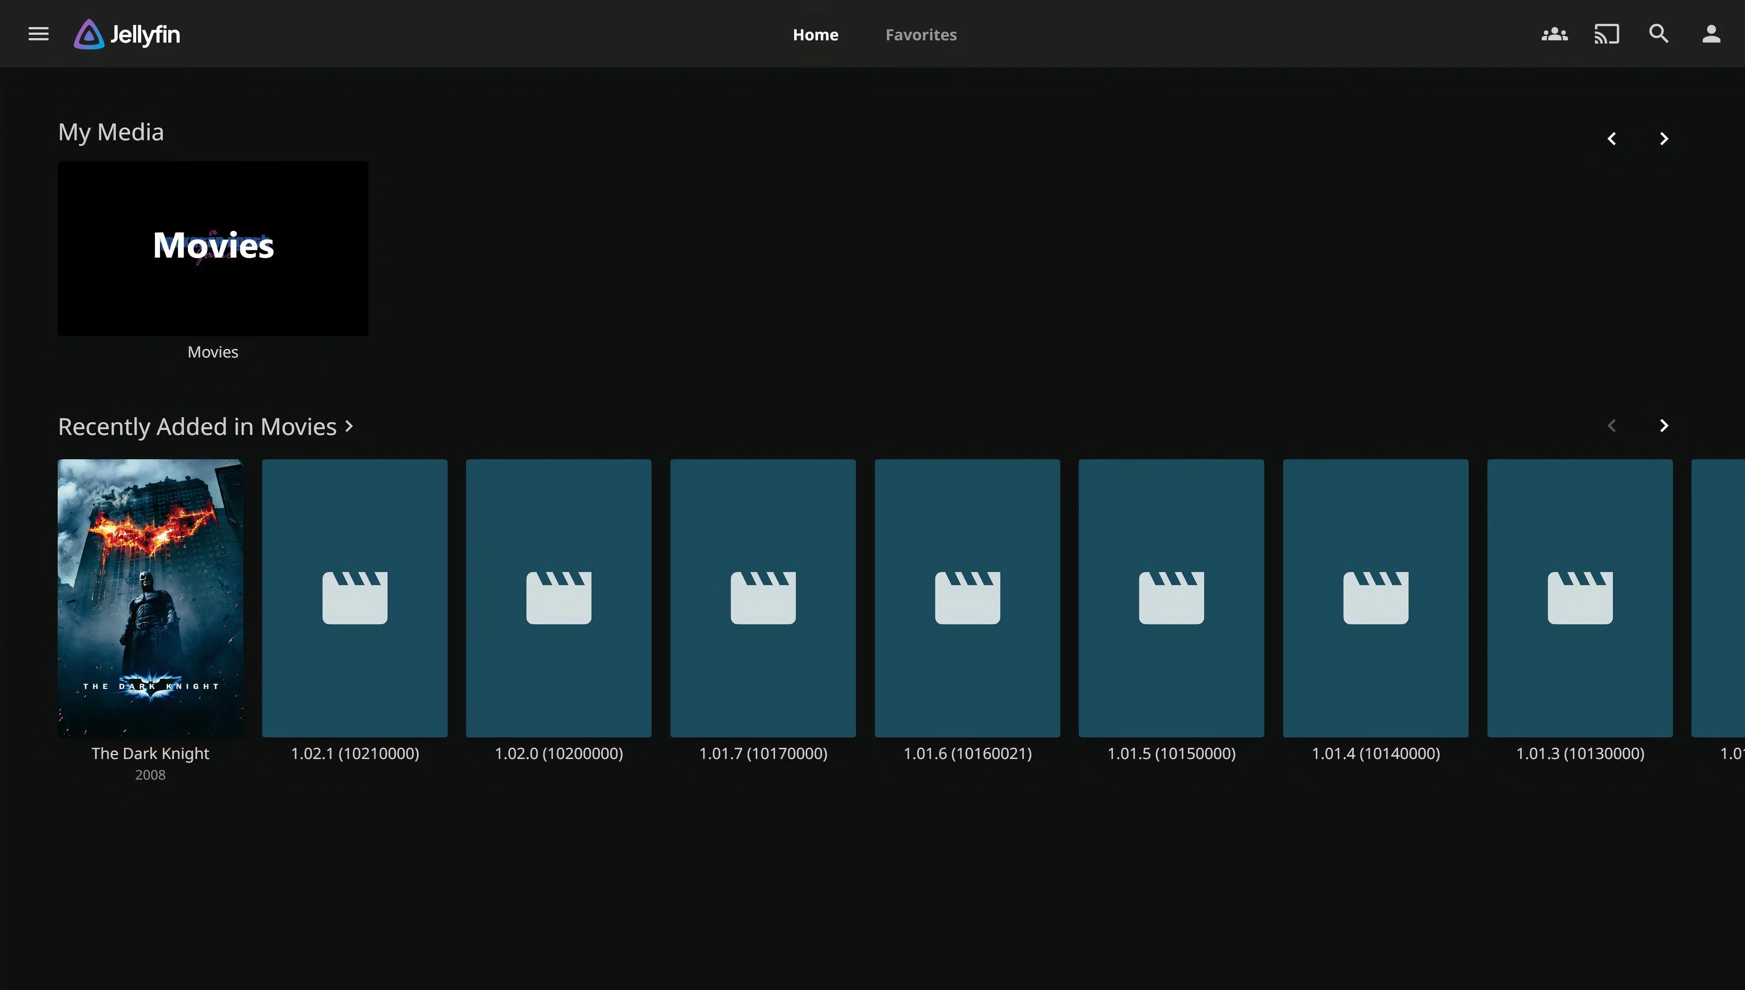1745x990 pixels.
Task: Switch to the Favorites tab
Action: [x=921, y=35]
